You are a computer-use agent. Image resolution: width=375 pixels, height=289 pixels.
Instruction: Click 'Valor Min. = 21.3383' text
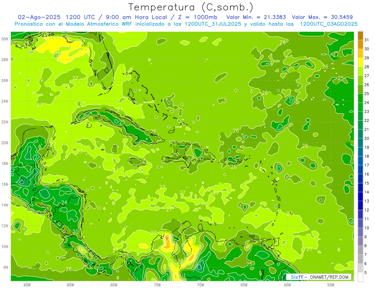[x=256, y=17]
